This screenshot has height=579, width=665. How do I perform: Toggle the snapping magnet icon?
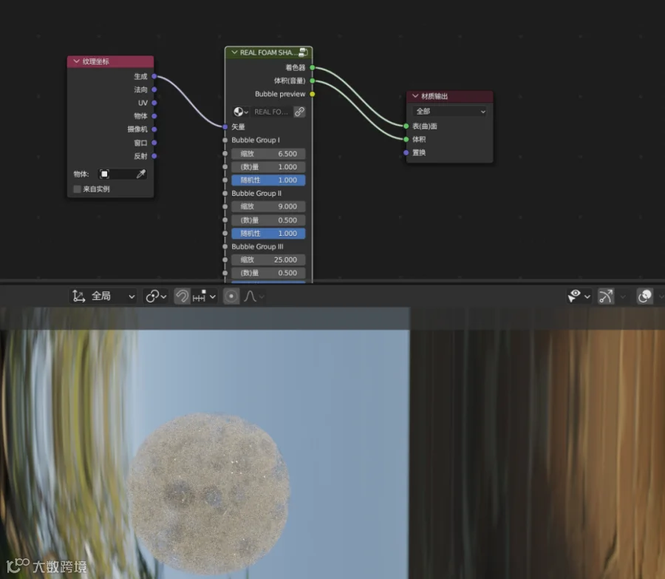click(183, 297)
